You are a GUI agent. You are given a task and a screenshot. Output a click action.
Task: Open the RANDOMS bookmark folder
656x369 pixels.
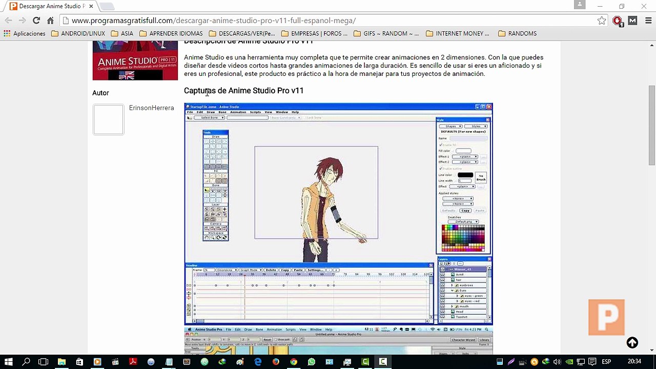point(517,33)
